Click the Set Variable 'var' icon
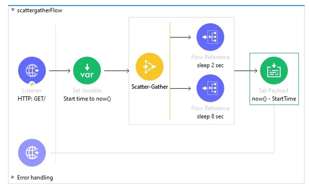 click(x=87, y=70)
